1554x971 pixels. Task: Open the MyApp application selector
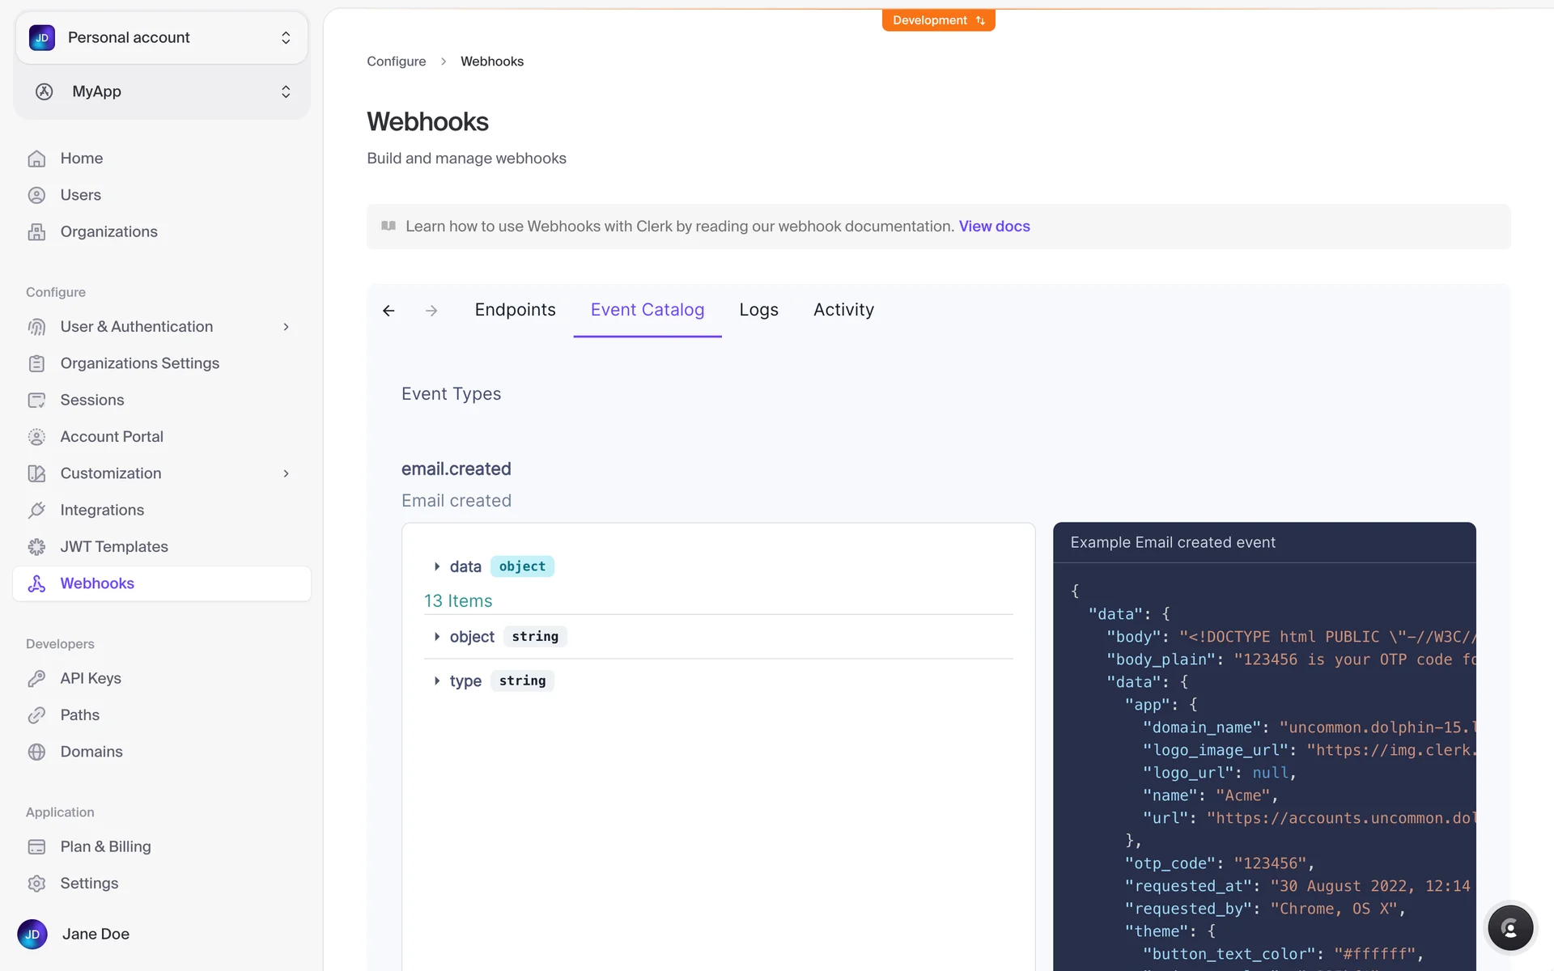(161, 91)
